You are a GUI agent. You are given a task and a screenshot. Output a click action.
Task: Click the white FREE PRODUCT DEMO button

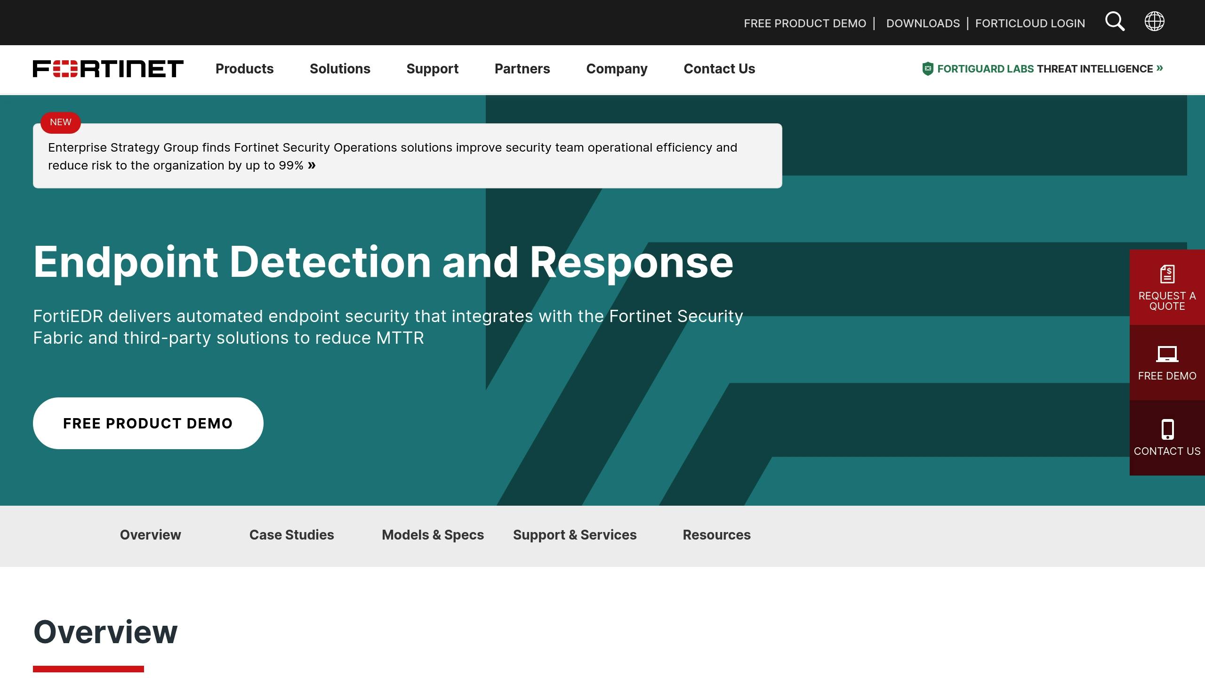coord(148,423)
